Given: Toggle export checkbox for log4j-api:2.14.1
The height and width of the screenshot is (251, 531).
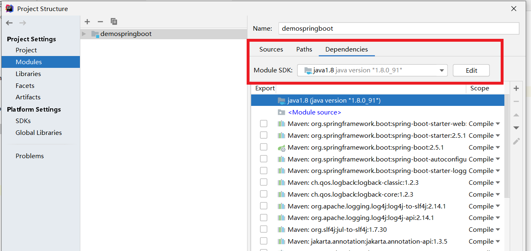Looking at the screenshot, I should (x=263, y=218).
